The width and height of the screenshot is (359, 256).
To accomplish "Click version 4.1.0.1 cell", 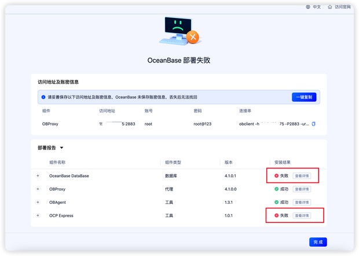I will (x=230, y=176).
